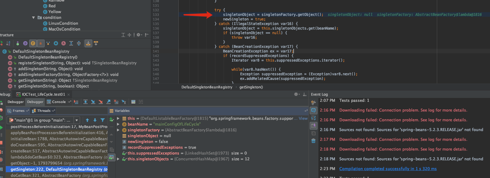Clear all Event Log with trash icon
Image resolution: width=490 pixels, height=178 pixels.
(x=313, y=141)
